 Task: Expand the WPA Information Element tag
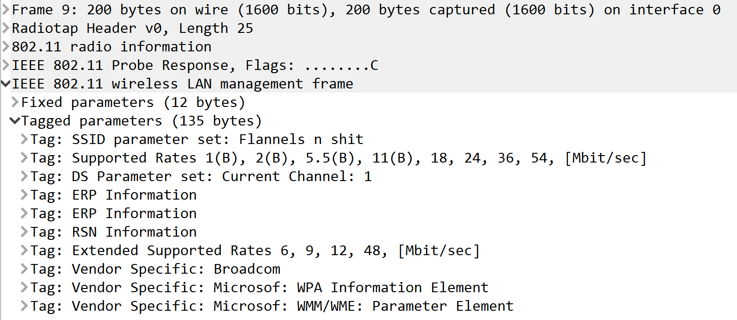[24, 288]
